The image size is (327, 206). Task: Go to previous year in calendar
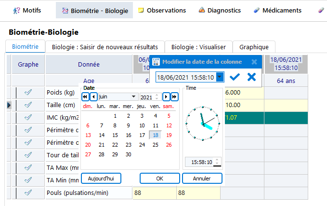click(x=85, y=96)
